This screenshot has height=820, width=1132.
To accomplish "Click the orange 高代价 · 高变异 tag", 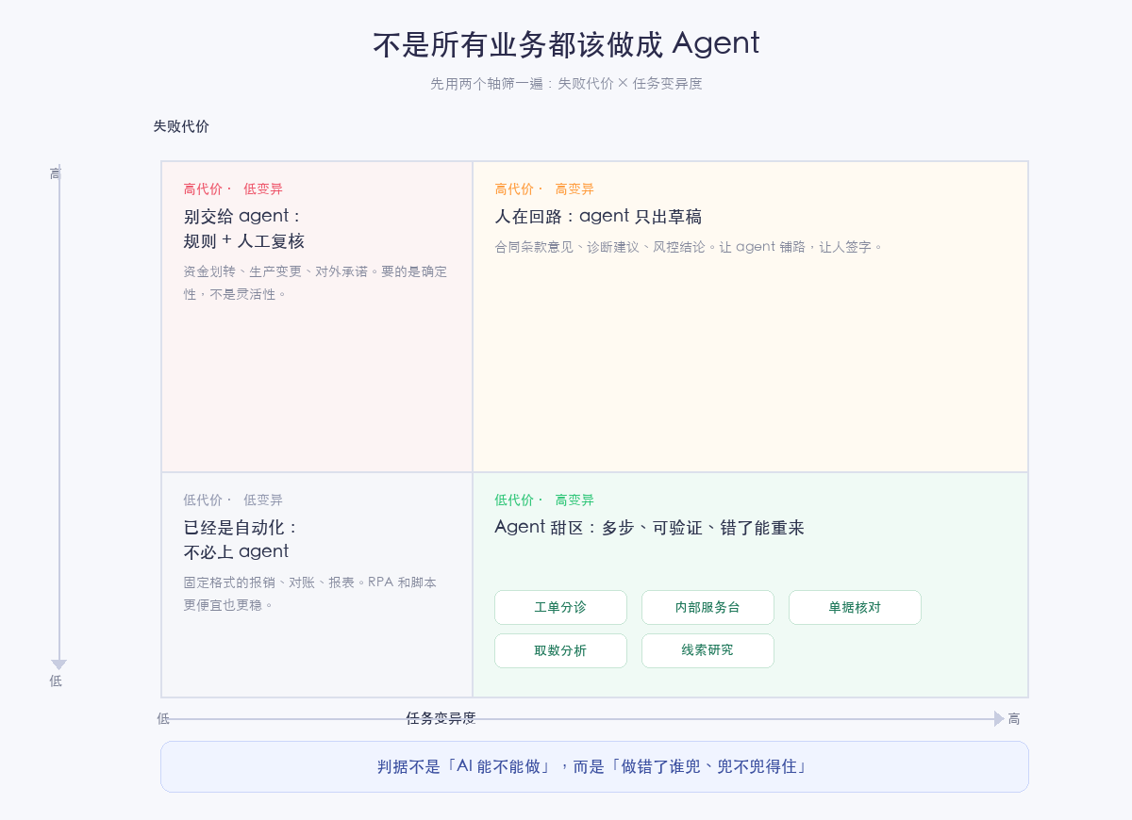I will click(x=544, y=189).
